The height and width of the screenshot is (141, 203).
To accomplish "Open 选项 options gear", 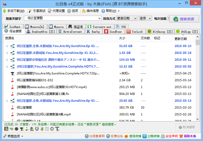I will coord(73,11).
